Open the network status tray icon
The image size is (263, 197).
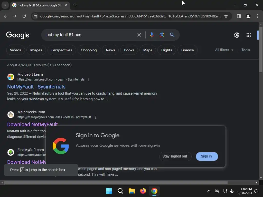tap(225, 191)
